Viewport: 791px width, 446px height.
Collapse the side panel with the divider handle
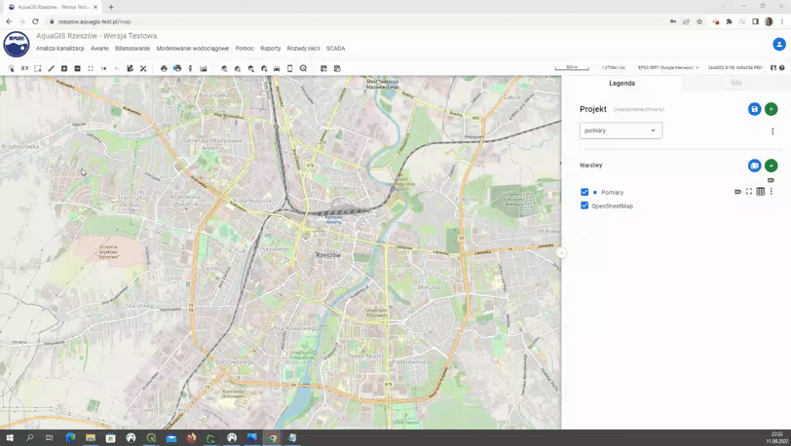(561, 253)
